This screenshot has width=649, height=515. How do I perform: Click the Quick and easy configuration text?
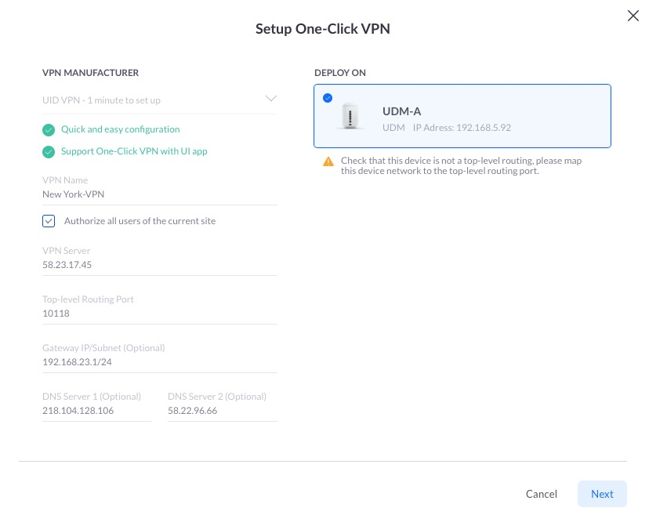coord(121,129)
